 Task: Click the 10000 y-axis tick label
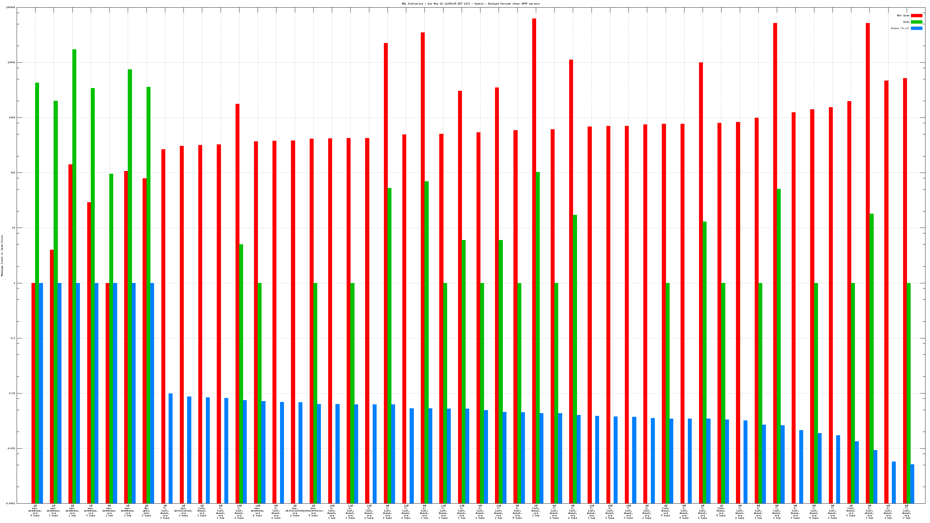(12, 62)
